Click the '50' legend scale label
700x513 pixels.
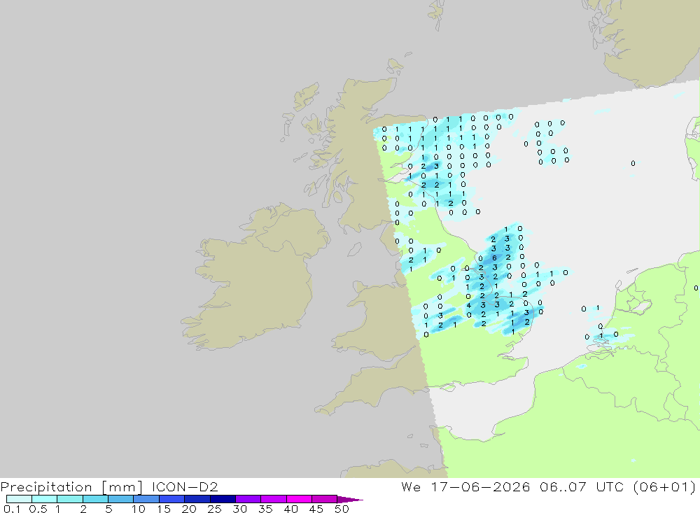(x=342, y=509)
